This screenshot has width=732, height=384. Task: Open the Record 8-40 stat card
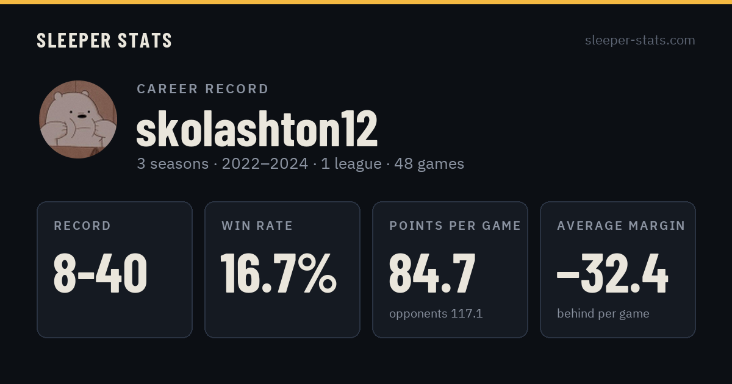click(x=115, y=269)
